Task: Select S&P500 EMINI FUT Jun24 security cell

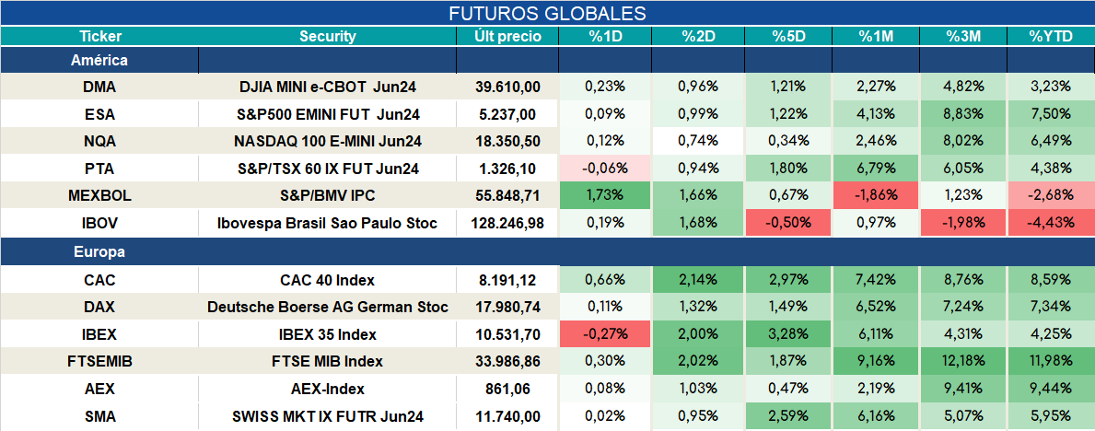Action: click(x=328, y=114)
